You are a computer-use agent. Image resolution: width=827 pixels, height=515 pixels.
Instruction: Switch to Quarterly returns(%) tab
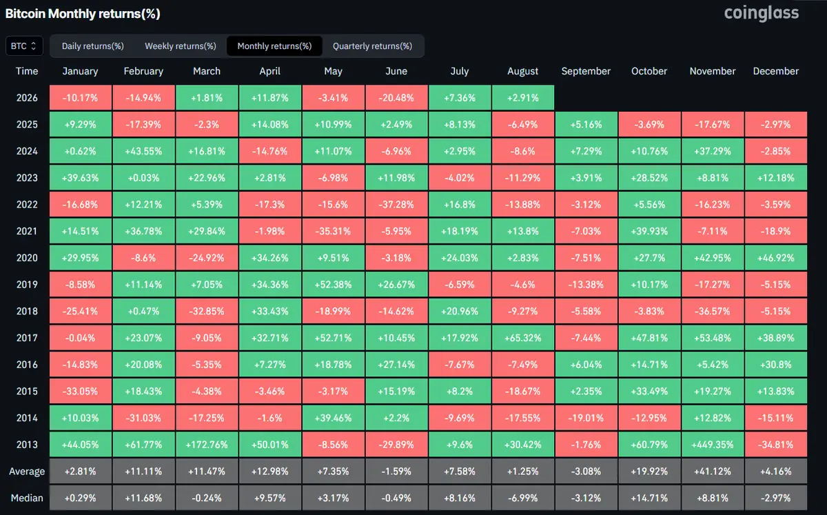pos(372,46)
